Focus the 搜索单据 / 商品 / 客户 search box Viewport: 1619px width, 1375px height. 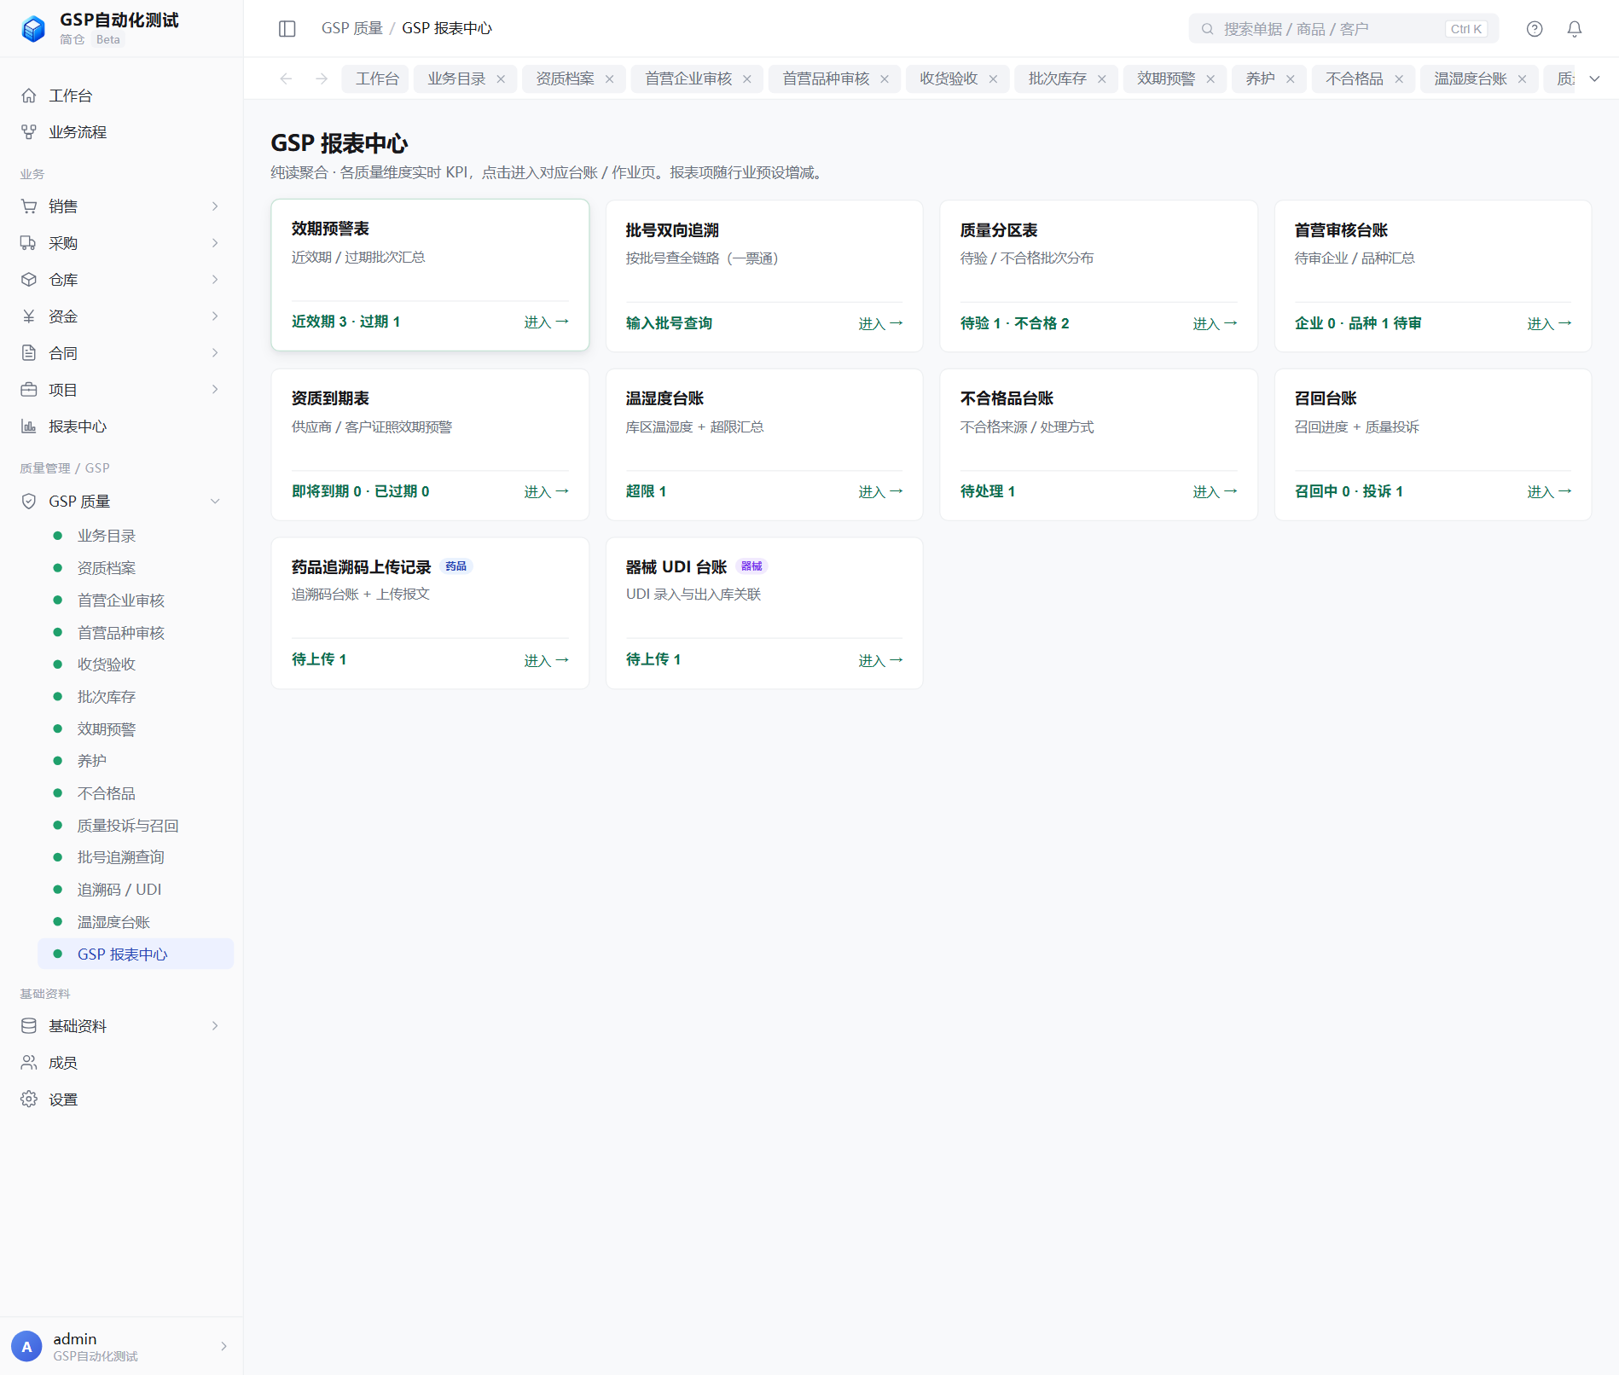tap(1343, 29)
